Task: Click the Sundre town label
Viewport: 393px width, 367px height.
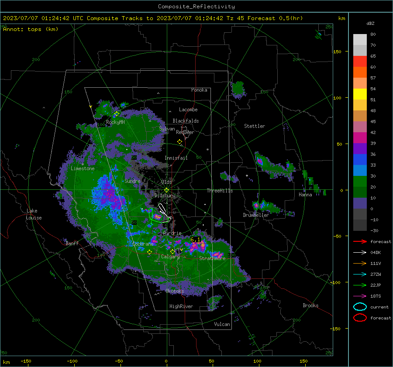Action: 132,181
